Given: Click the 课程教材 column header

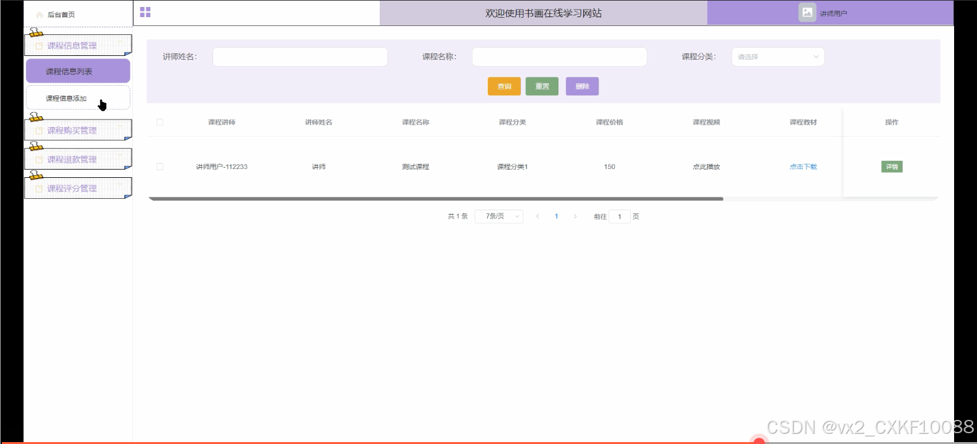Looking at the screenshot, I should coord(803,122).
